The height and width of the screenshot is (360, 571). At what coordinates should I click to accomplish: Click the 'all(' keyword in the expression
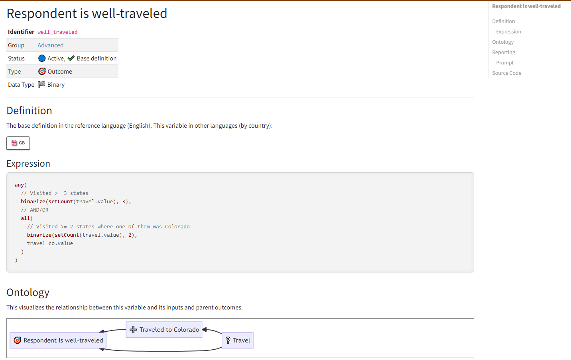coord(27,218)
